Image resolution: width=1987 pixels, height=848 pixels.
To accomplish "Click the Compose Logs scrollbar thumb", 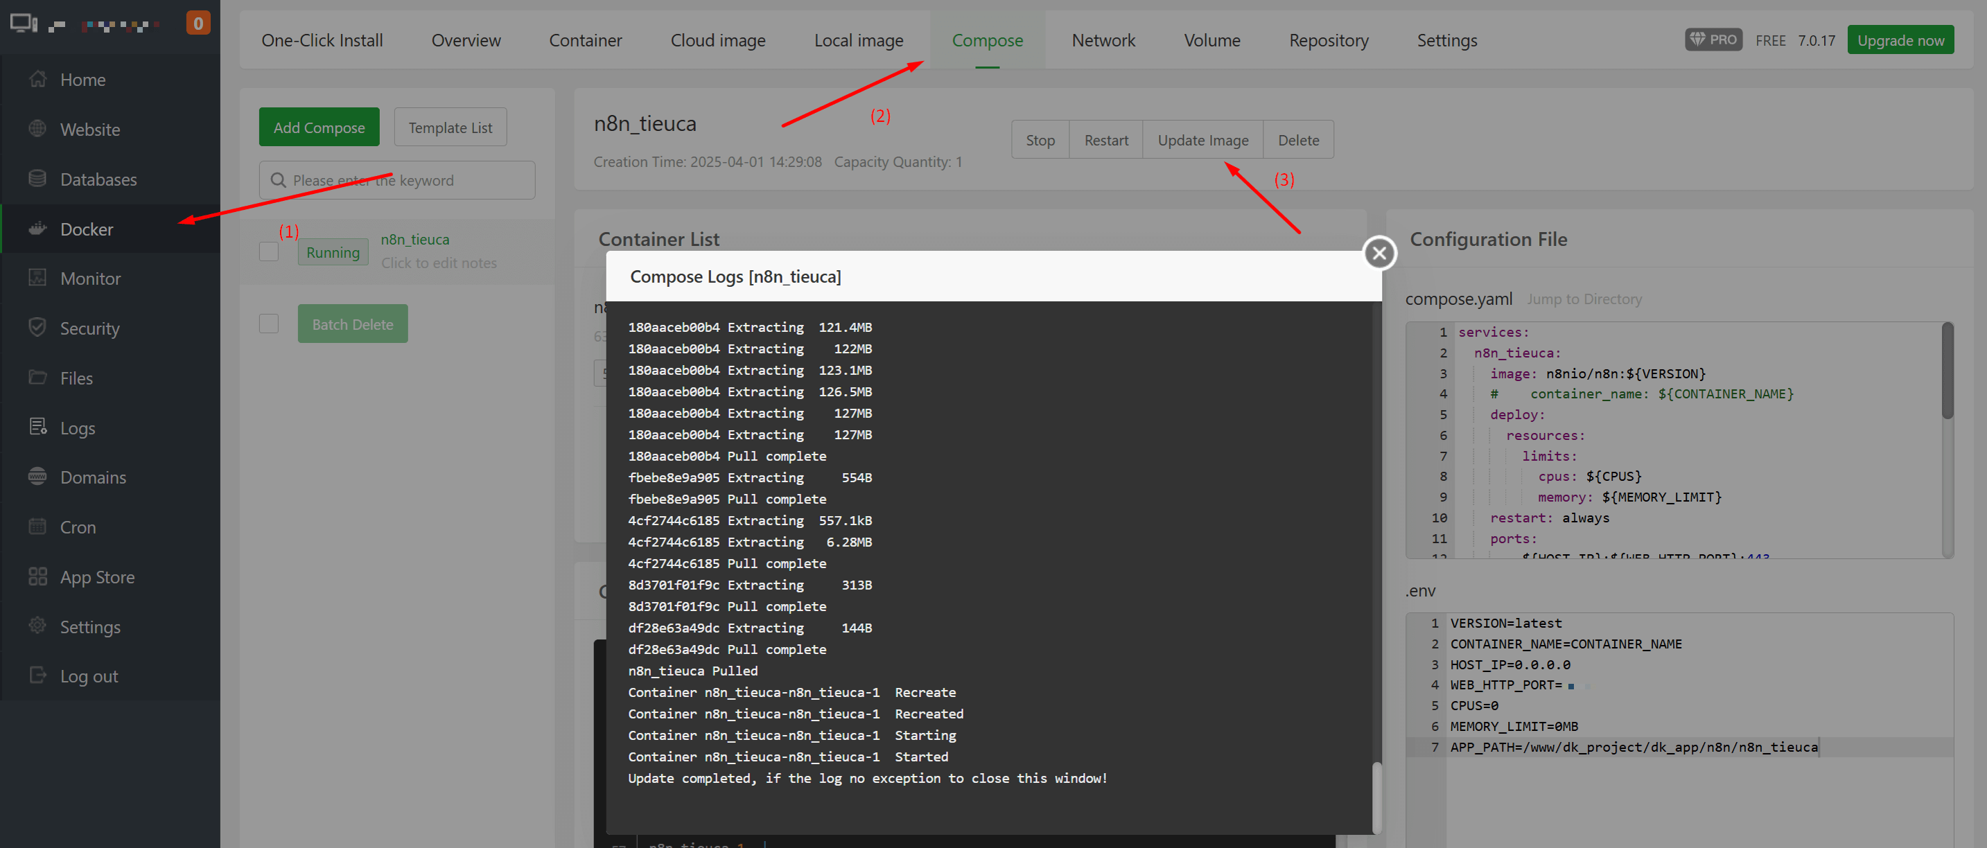I will tap(1376, 797).
